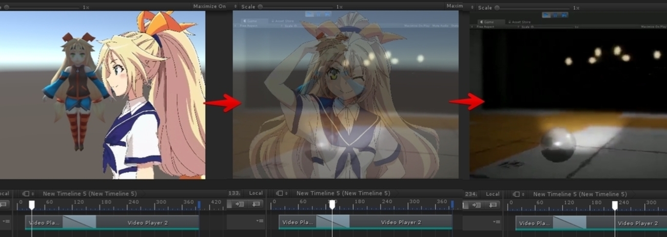Click the blue end marker in left timeline ruler
The width and height of the screenshot is (667, 237).
tap(199, 205)
